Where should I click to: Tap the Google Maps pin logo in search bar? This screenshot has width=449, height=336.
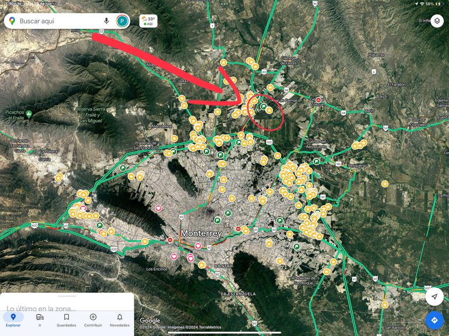tap(12, 21)
